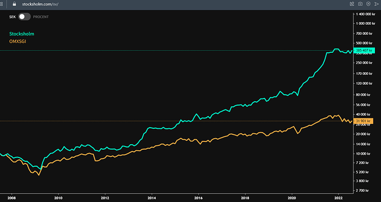Click the Stocksholm legend entry
The width and height of the screenshot is (381, 202).
(x=22, y=34)
